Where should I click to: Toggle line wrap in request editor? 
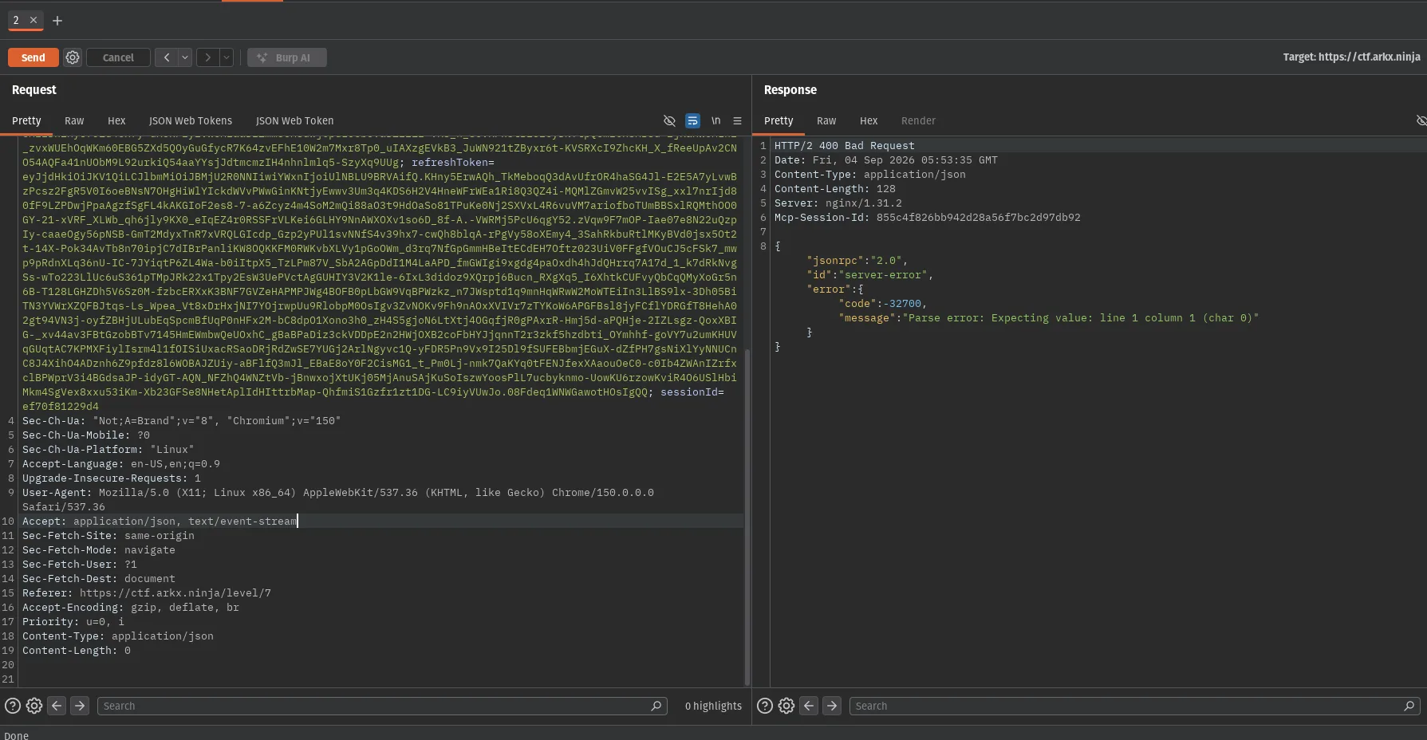coord(692,120)
